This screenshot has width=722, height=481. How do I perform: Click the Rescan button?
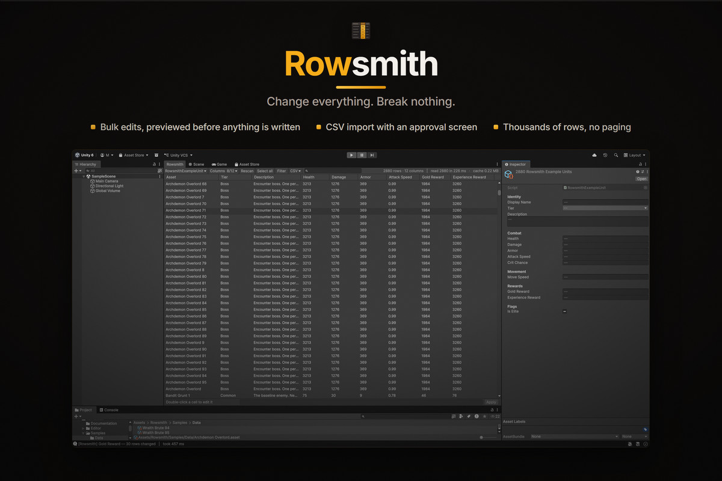[247, 171]
